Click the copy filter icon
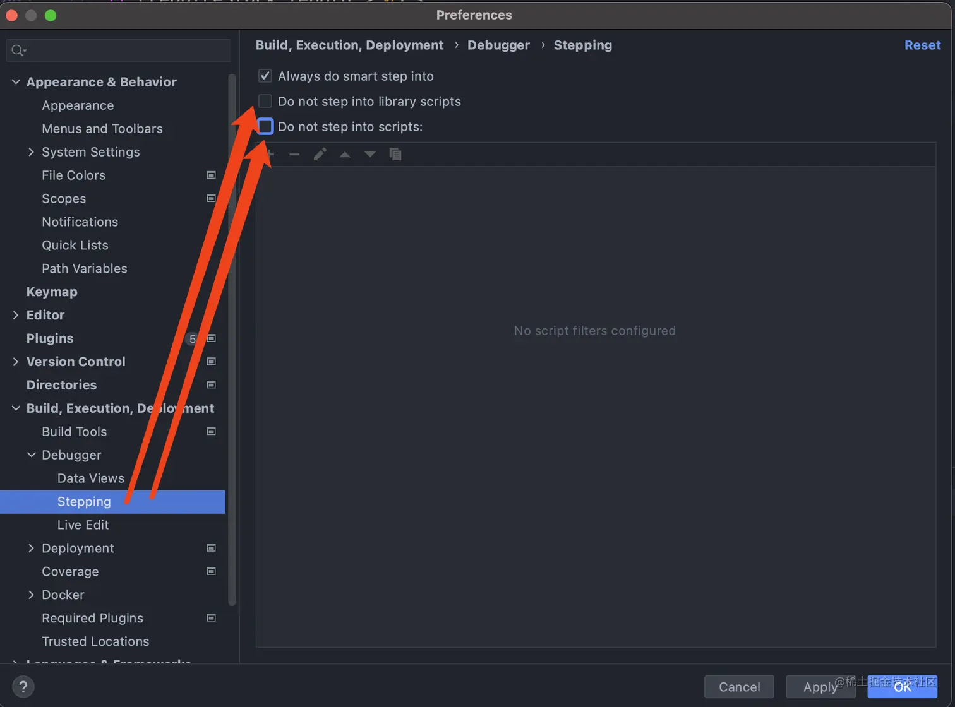Image resolution: width=955 pixels, height=707 pixels. pos(395,154)
